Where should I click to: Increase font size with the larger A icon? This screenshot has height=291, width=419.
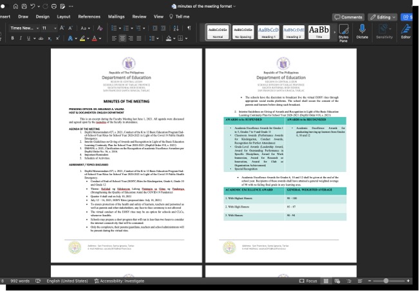[62, 28]
